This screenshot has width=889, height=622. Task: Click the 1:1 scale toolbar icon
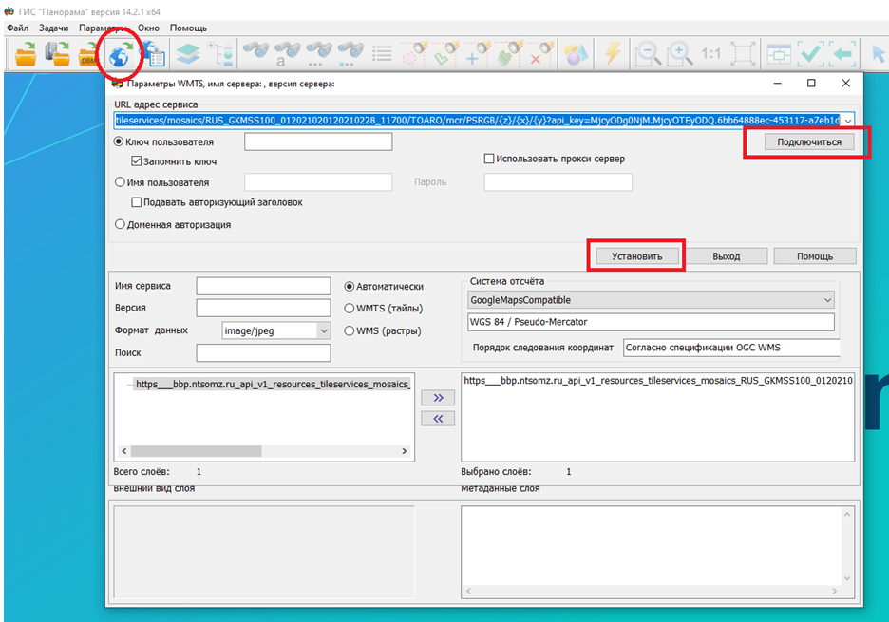point(710,54)
